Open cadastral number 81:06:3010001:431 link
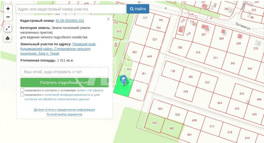 (70, 21)
